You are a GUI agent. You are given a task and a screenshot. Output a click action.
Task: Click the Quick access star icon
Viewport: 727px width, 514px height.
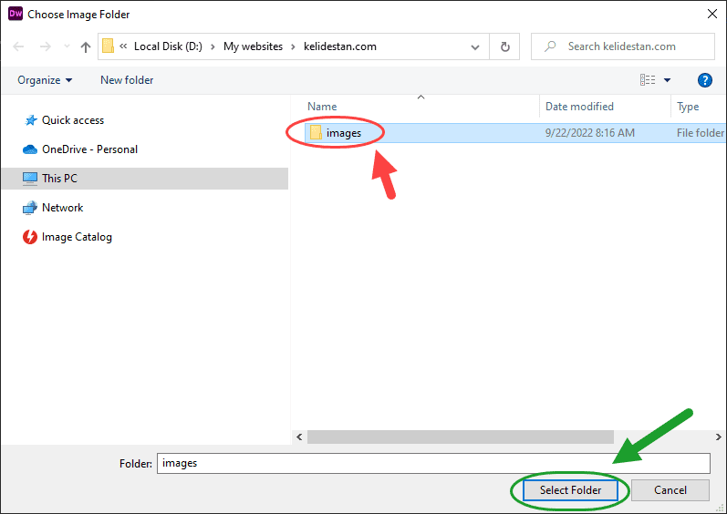(x=31, y=120)
